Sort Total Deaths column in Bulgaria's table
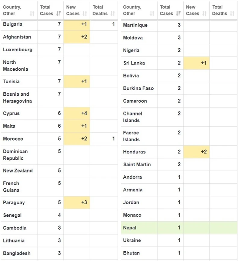The image size is (238, 261). (x=112, y=14)
